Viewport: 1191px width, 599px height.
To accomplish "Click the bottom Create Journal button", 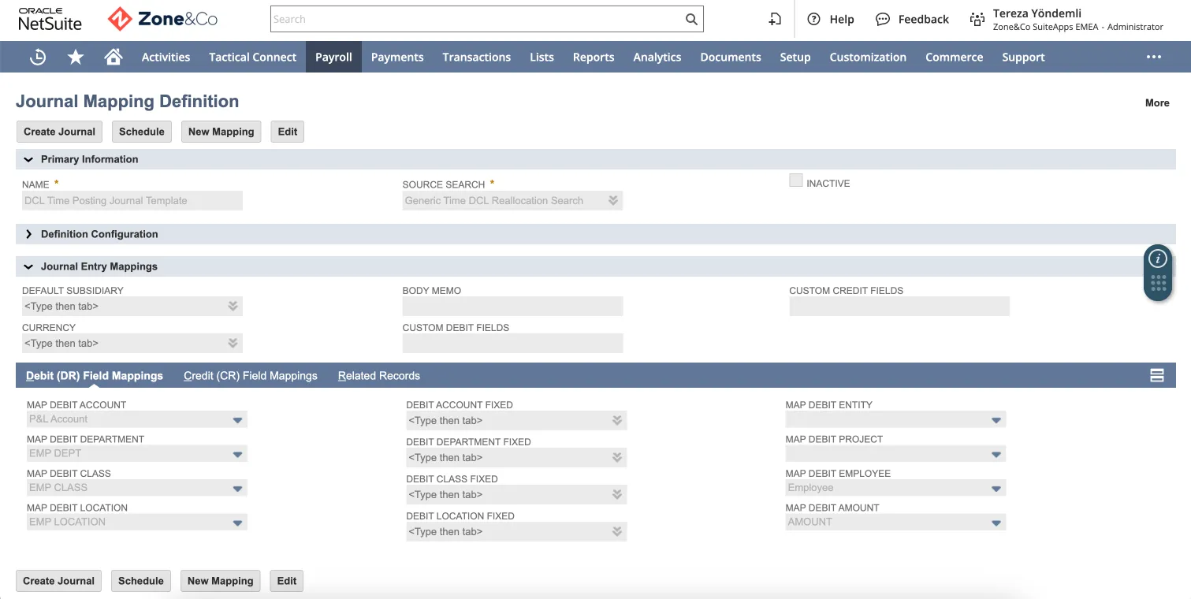I will (x=58, y=581).
